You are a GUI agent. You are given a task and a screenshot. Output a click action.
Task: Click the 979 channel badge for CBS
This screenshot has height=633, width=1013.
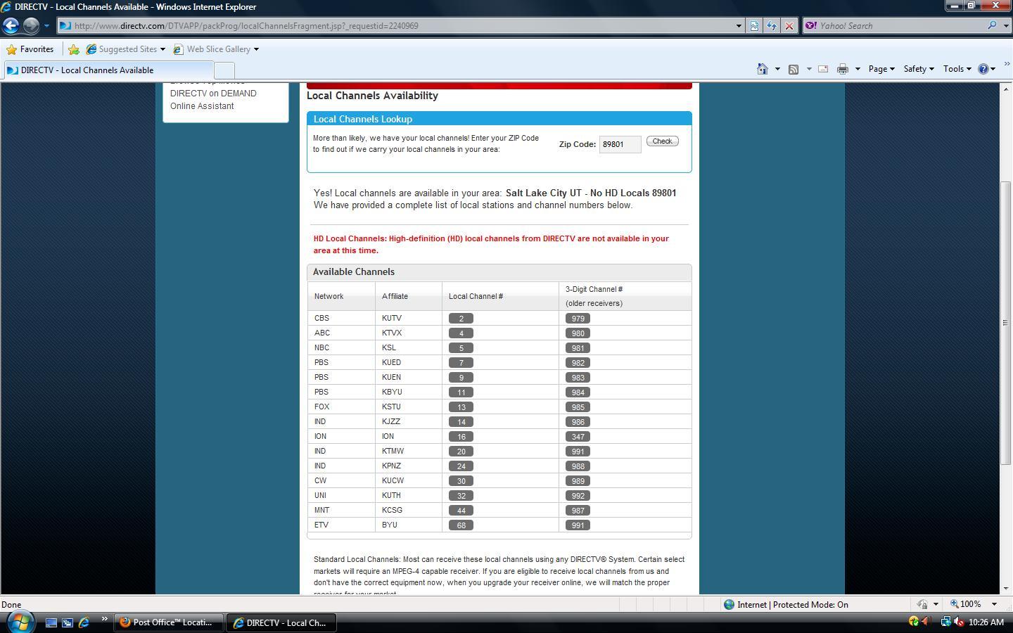pos(578,319)
